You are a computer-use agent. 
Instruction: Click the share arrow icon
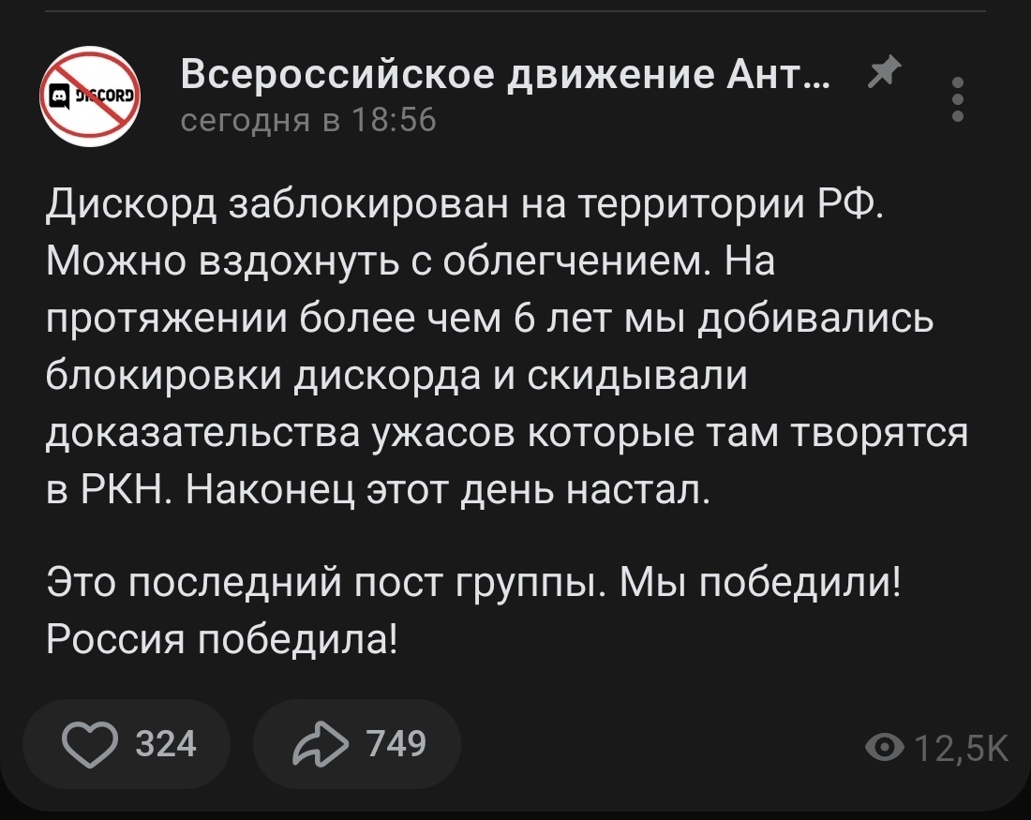[x=318, y=744]
